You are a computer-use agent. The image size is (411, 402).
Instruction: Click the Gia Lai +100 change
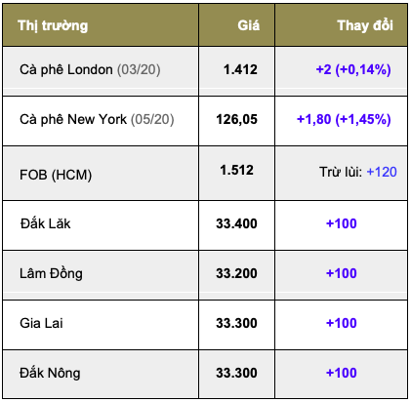(342, 323)
